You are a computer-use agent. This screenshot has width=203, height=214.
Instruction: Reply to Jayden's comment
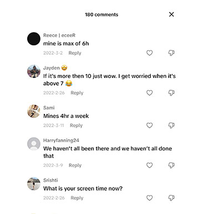(77, 93)
